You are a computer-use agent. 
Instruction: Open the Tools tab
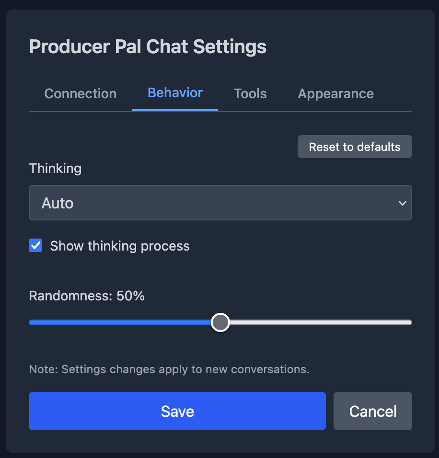pos(250,93)
